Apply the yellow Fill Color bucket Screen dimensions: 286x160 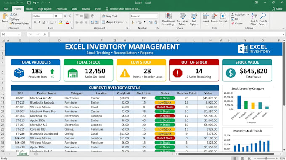(61, 22)
